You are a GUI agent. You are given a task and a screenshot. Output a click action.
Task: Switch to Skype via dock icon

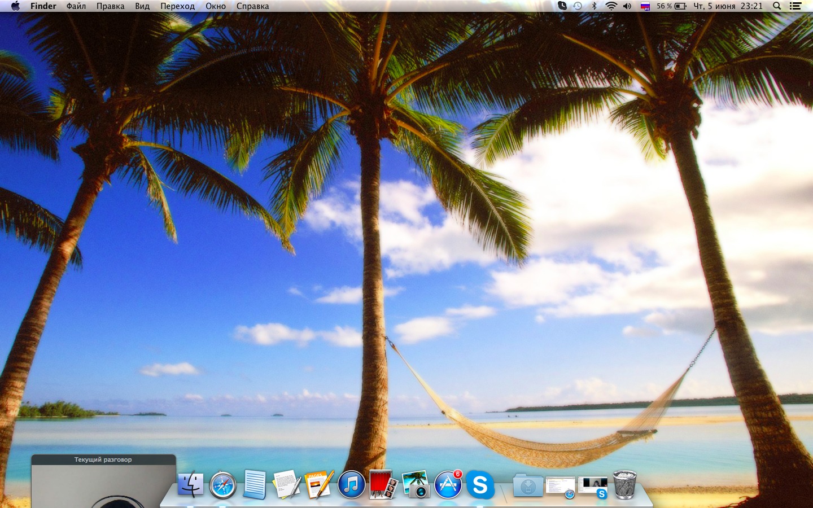[x=480, y=485]
